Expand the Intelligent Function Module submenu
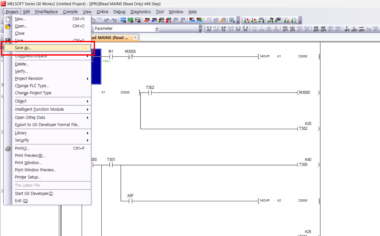Image resolution: width=380 pixels, height=236 pixels. click(x=88, y=109)
